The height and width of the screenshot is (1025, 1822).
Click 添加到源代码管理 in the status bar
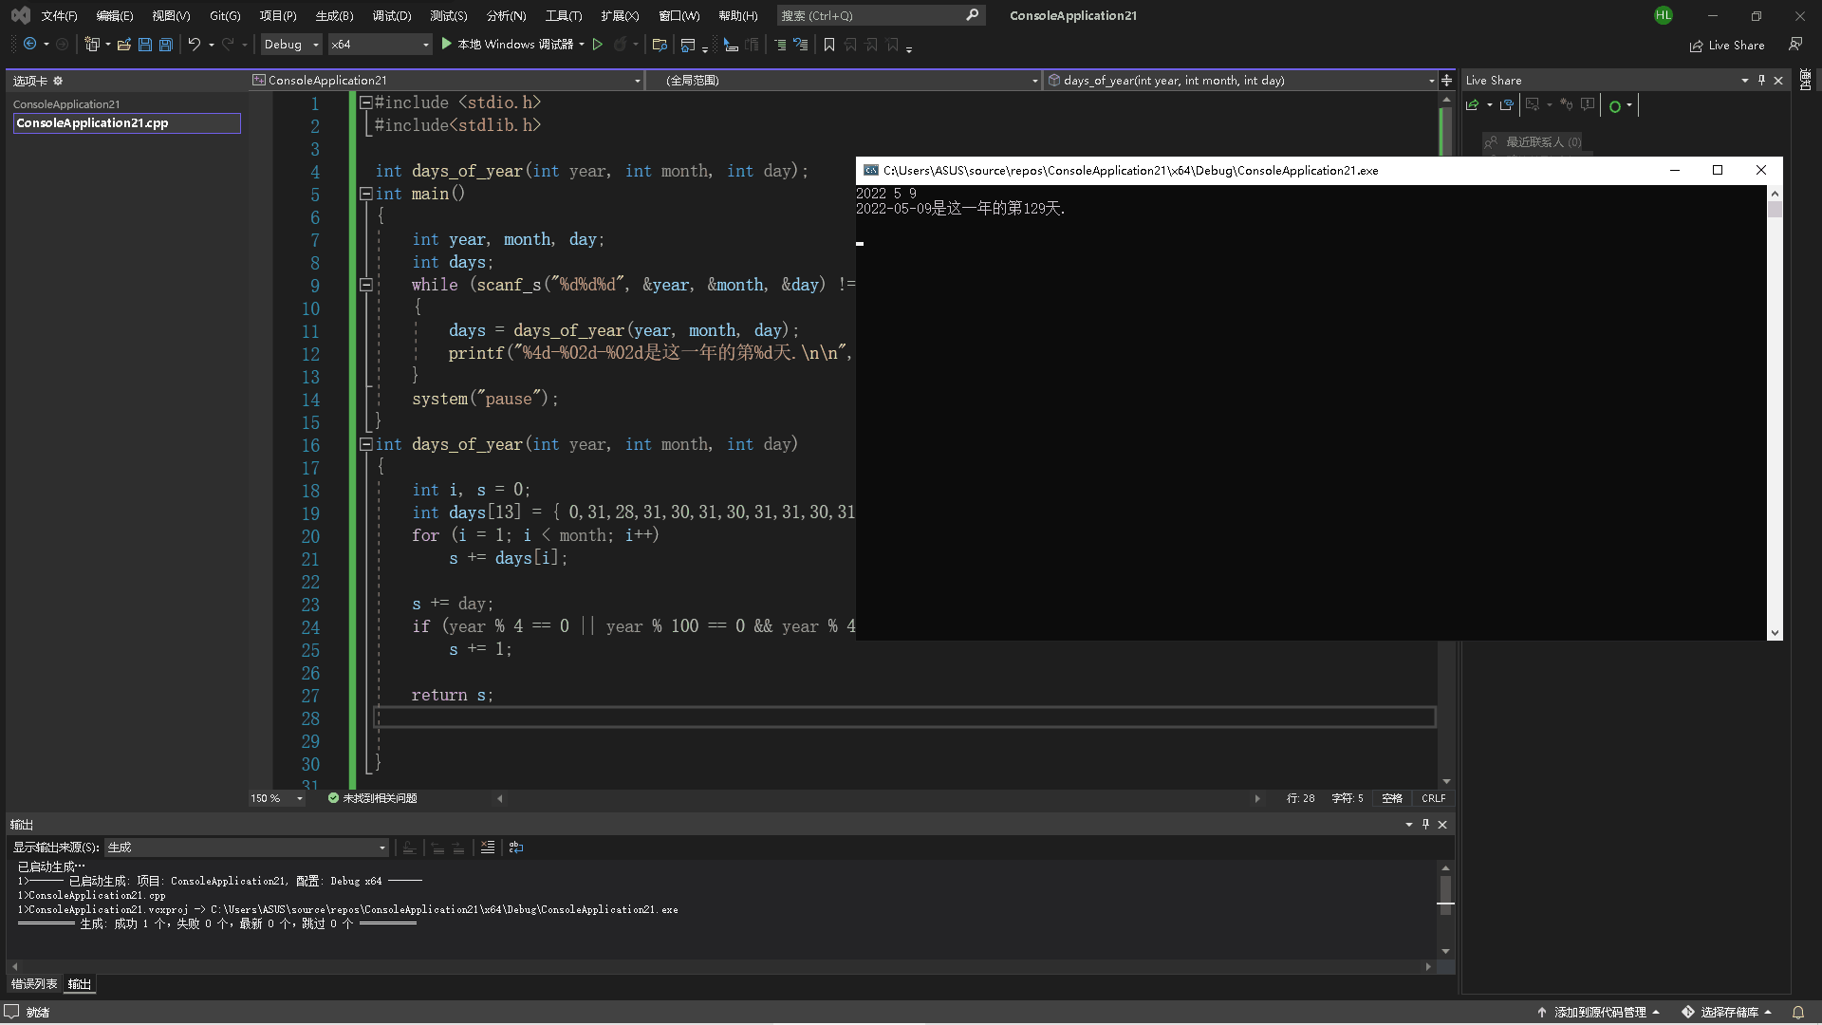[x=1599, y=1012]
